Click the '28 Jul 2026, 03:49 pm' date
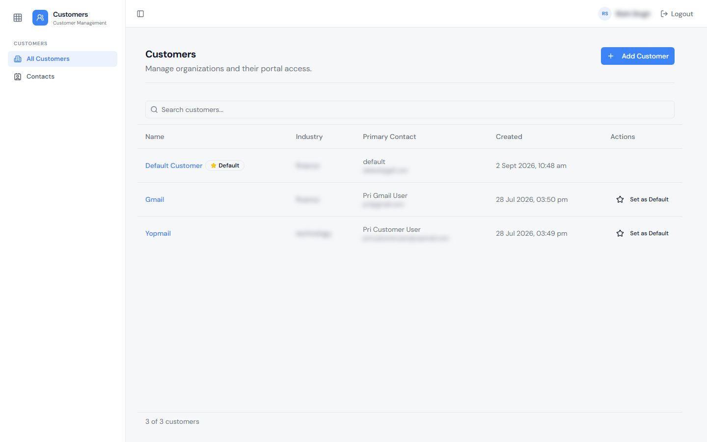707x442 pixels. tap(532, 233)
